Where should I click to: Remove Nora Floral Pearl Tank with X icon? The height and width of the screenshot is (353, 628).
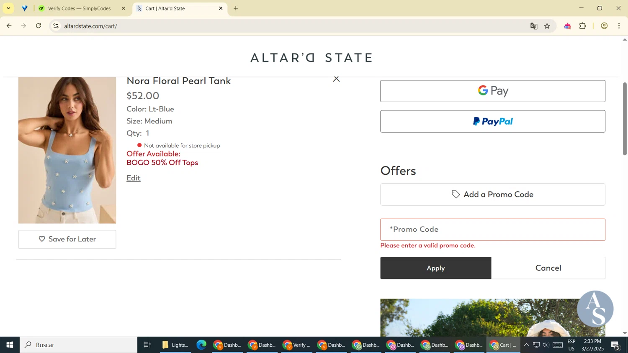336,79
